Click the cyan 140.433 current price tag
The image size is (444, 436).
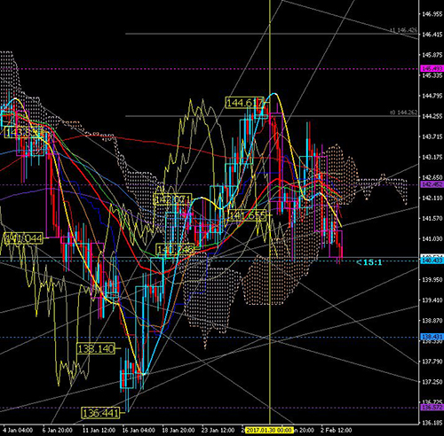[x=432, y=261]
